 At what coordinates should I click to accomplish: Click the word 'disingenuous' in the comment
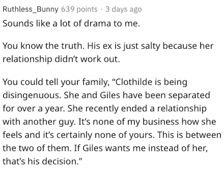coord(31,95)
